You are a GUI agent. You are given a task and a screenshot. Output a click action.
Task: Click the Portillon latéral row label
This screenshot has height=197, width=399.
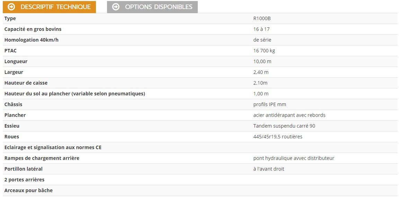click(24, 169)
